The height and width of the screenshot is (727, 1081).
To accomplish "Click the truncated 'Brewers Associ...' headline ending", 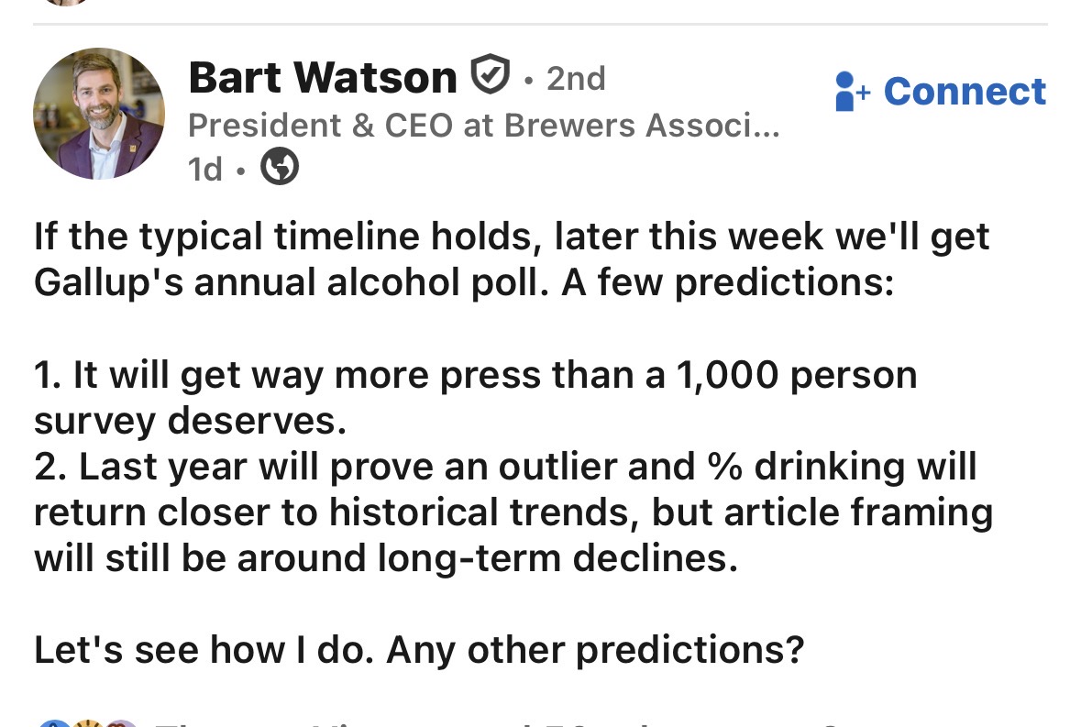I will click(x=642, y=126).
